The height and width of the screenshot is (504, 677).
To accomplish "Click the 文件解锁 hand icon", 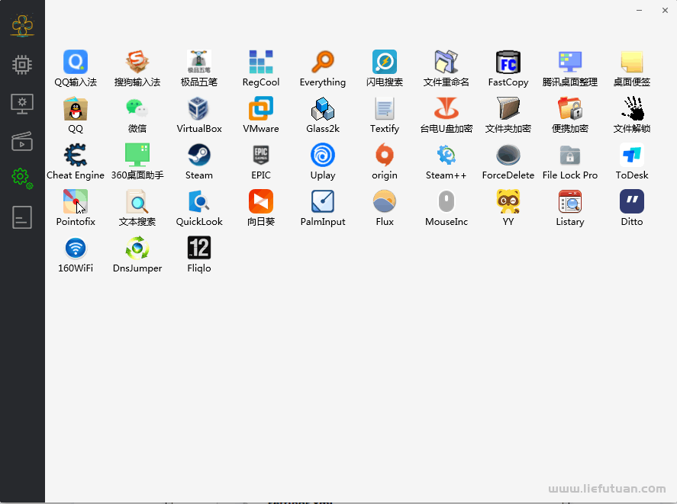I will tap(632, 109).
